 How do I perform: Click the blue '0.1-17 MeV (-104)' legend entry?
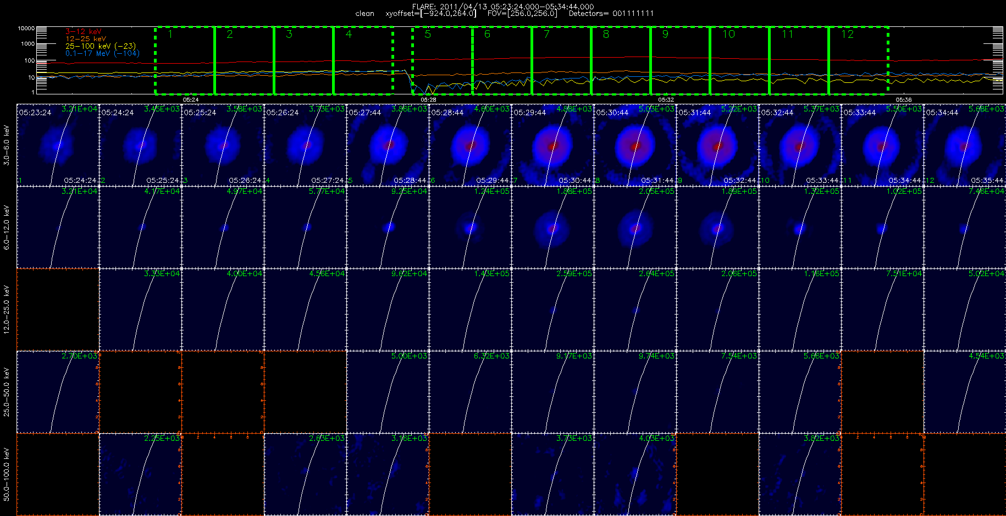(x=103, y=53)
